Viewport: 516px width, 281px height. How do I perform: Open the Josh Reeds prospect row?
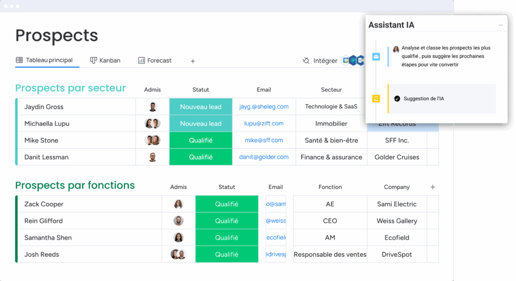pyautogui.click(x=90, y=254)
